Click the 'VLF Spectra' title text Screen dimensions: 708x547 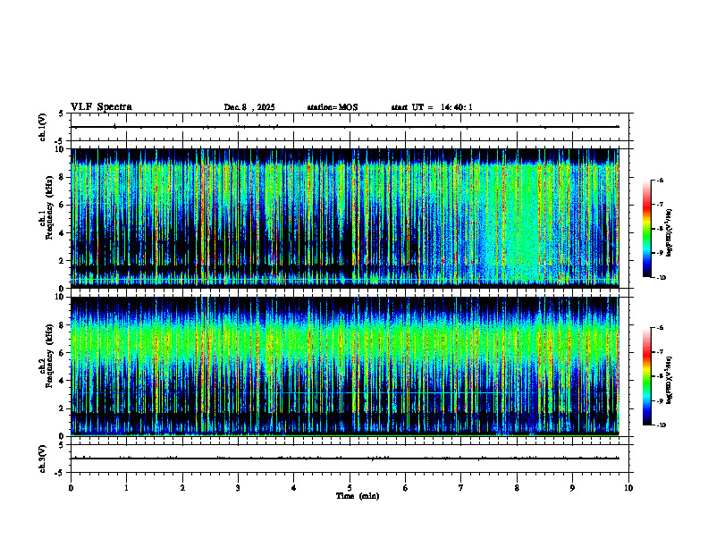pos(101,107)
